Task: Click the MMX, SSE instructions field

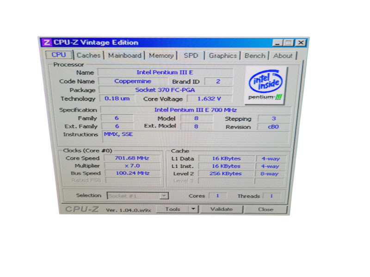Action: click(x=196, y=137)
